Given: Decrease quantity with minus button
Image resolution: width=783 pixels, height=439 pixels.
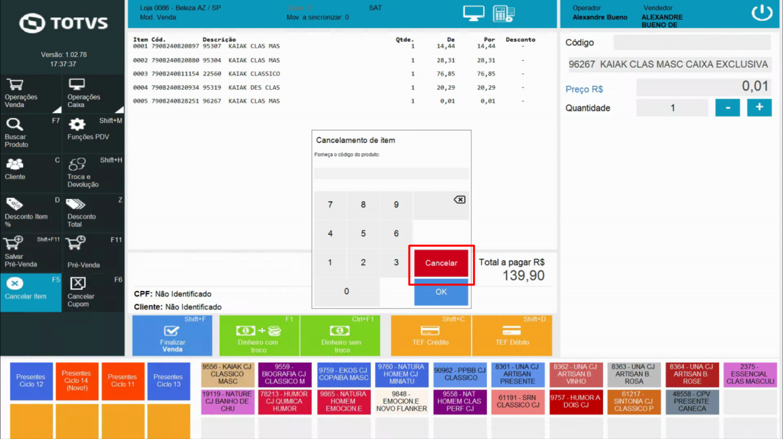Looking at the screenshot, I should [728, 108].
